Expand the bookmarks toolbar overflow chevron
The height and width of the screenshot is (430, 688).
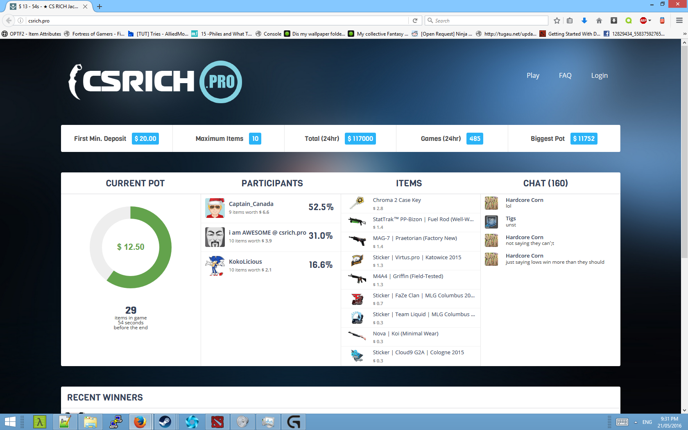[684, 34]
